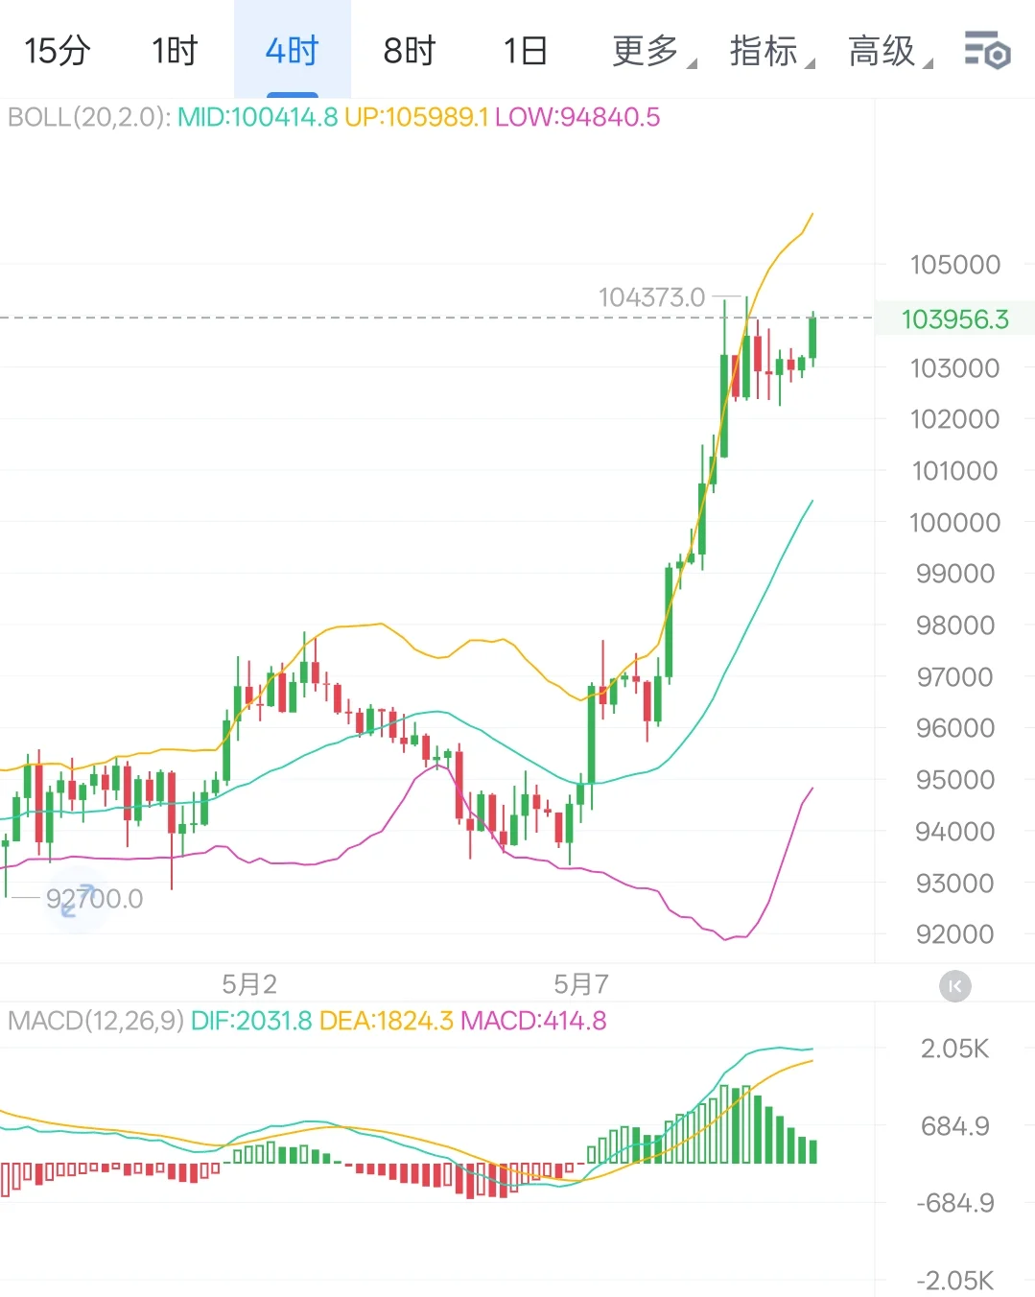The image size is (1035, 1297).
Task: Switch to the 1时 timeframe tab
Action: (x=175, y=50)
